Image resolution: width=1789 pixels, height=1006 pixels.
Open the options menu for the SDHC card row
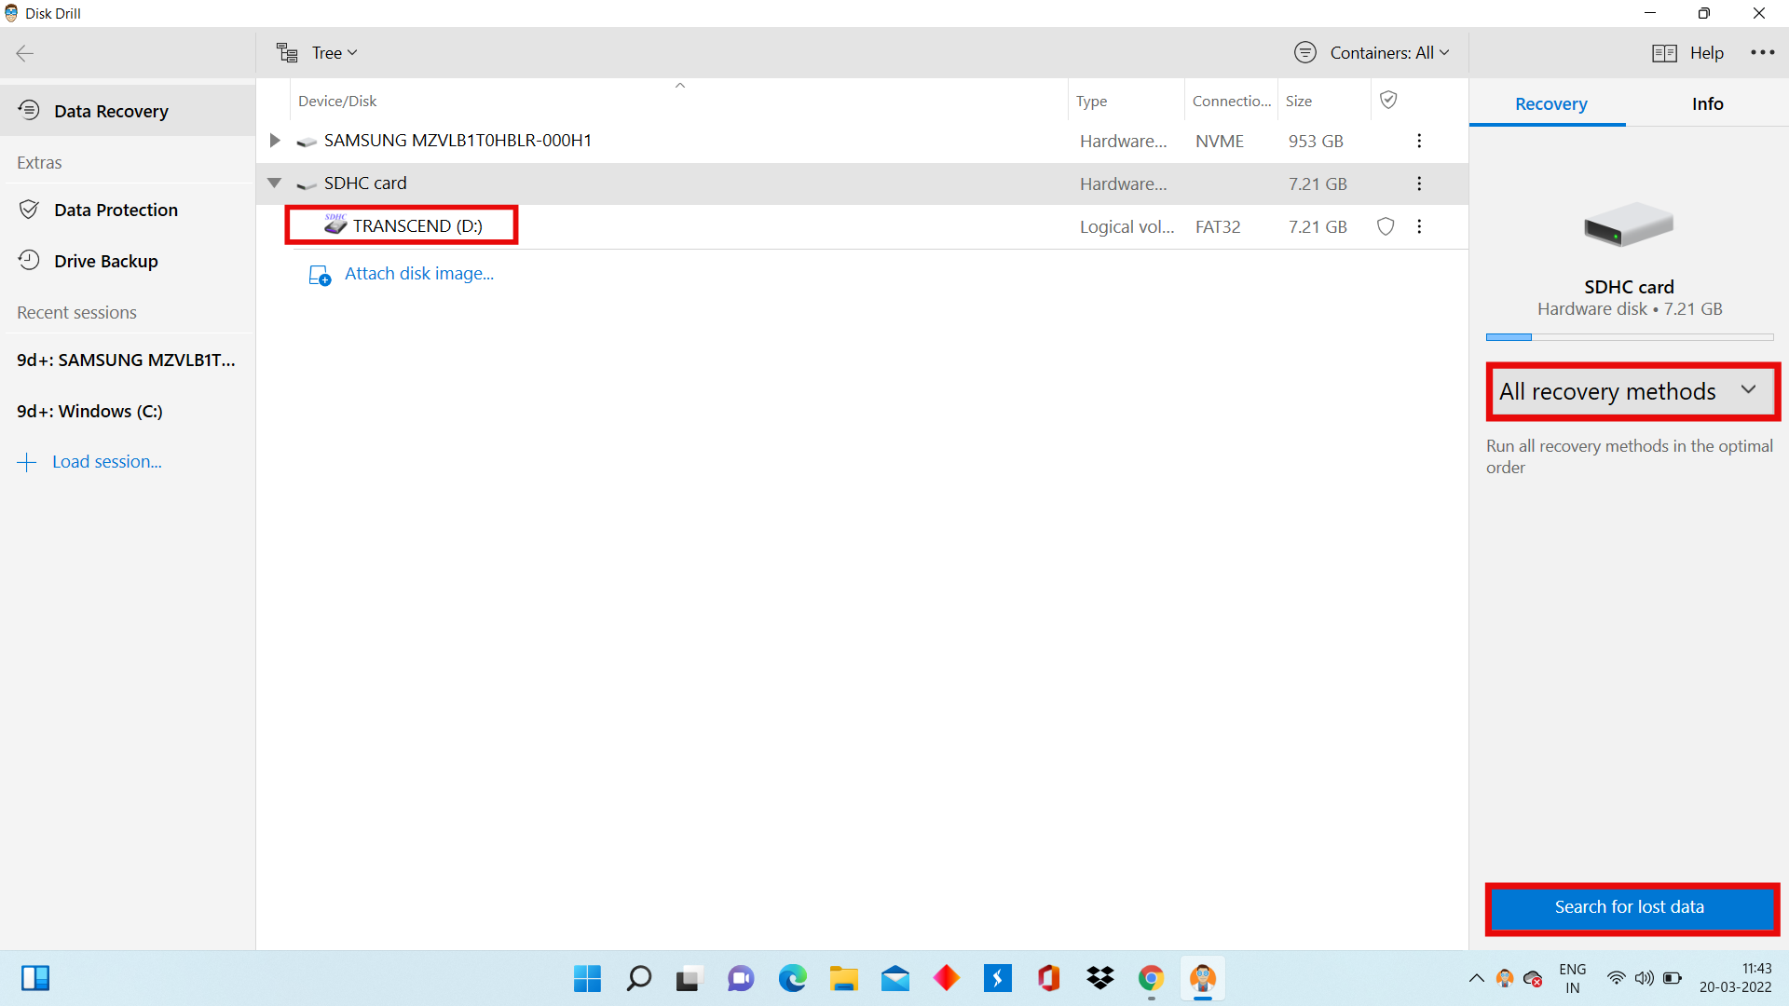(1419, 184)
